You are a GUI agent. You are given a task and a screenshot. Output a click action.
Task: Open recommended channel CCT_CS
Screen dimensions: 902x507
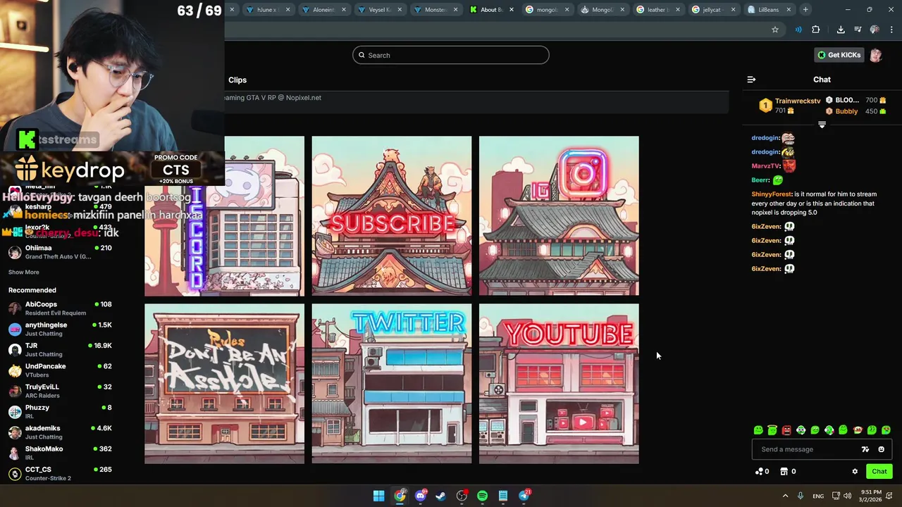tap(60, 473)
